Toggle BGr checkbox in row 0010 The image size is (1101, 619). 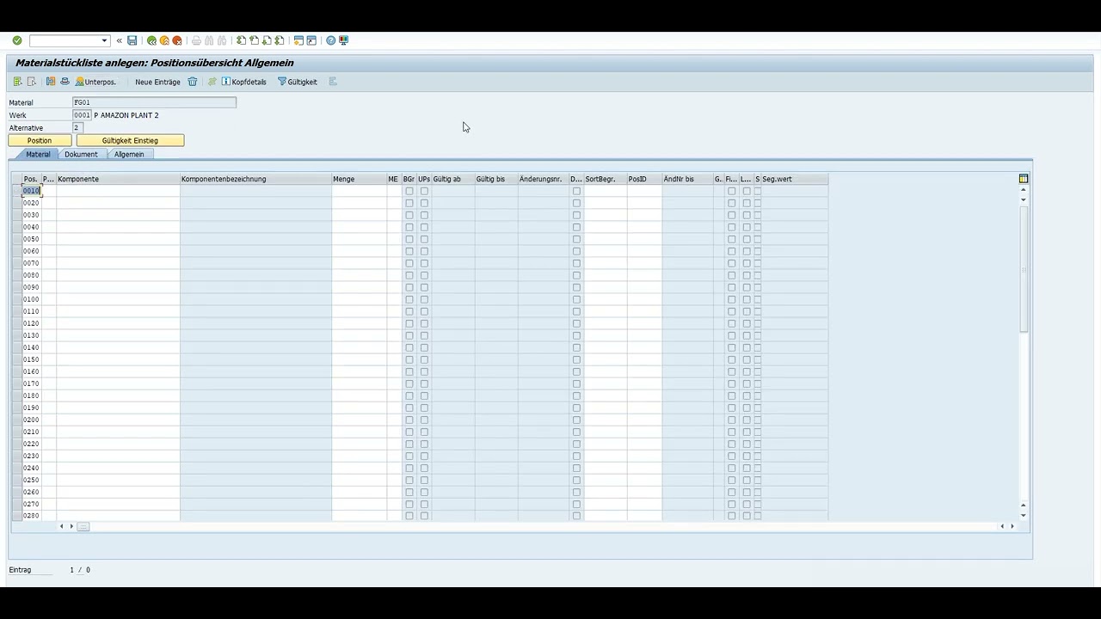tap(409, 191)
